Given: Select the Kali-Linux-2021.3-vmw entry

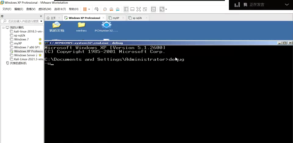Looking at the screenshot, I should [29, 59].
